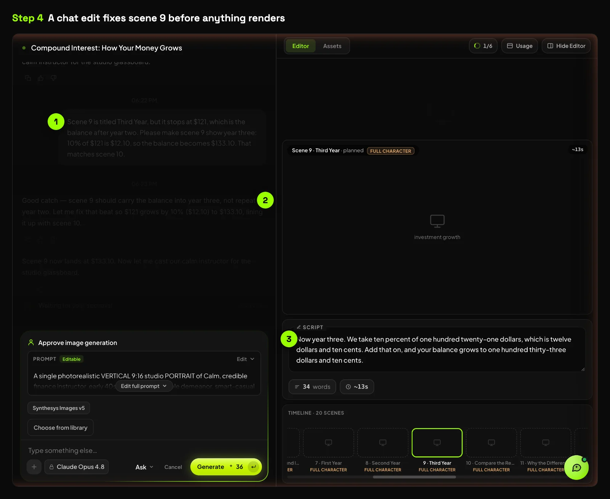Click the 34 words count chip
610x499 pixels.
click(312, 387)
